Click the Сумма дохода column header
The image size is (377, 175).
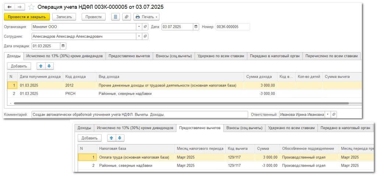point(261,77)
